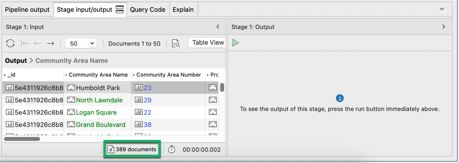Go to previous page arrow
The width and height of the screenshot is (459, 163).
[38, 44]
